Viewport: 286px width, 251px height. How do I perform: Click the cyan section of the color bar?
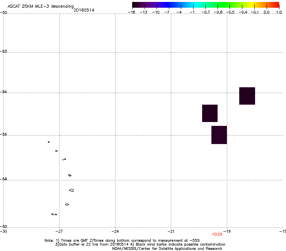point(196,5)
